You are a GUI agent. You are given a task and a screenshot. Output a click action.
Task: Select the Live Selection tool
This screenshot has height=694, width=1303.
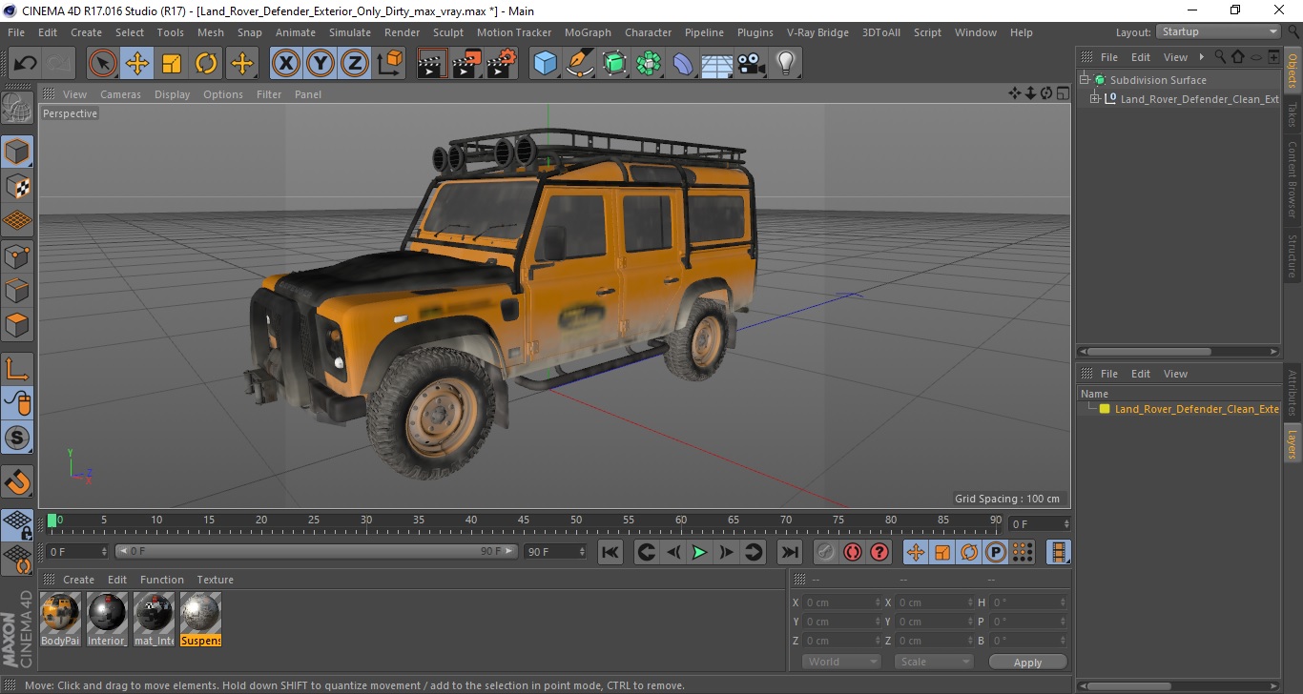pyautogui.click(x=103, y=64)
